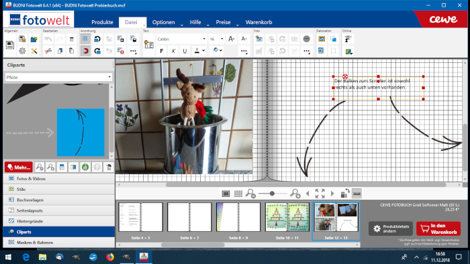Select the Seite 10 + 11 thumbnail
470x264 pixels.
pyautogui.click(x=287, y=217)
